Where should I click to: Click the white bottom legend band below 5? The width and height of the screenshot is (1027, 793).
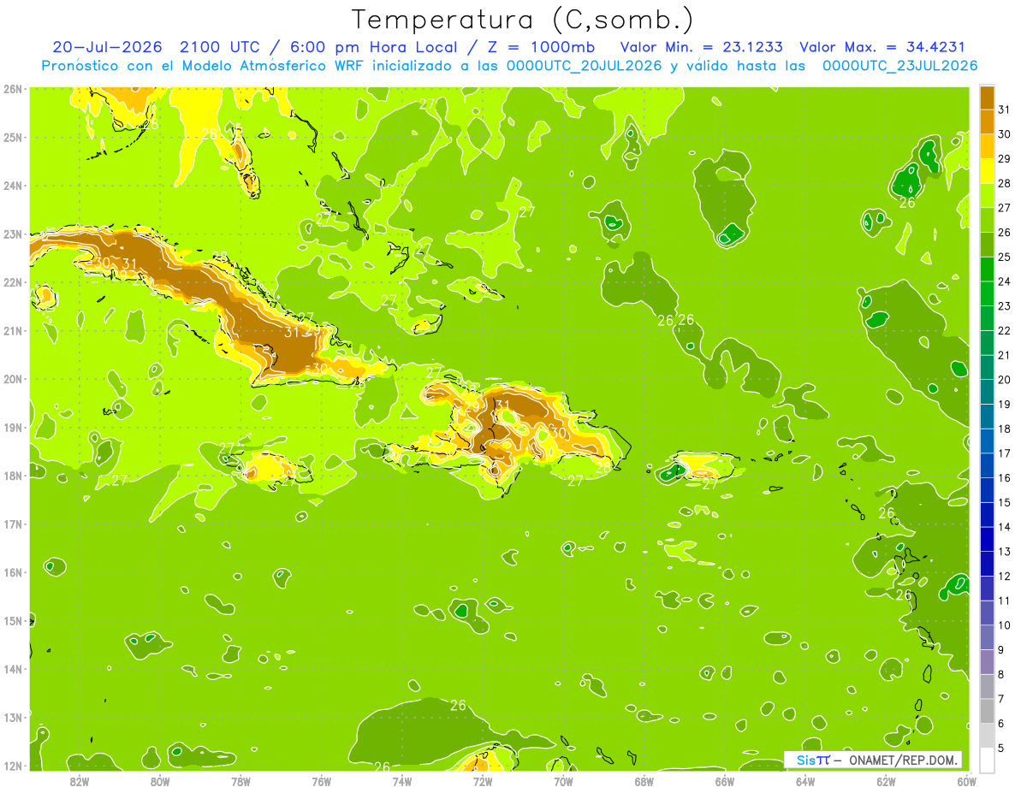point(987,760)
